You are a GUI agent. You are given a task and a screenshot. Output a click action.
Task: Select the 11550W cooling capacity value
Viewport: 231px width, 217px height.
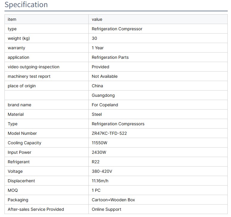pyautogui.click(x=100, y=143)
